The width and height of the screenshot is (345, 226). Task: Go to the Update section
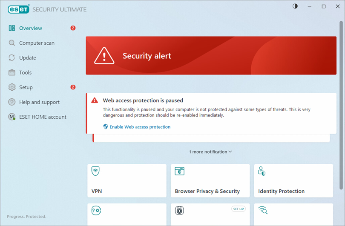28,58
